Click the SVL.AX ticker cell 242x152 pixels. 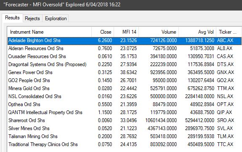[x=225, y=128]
